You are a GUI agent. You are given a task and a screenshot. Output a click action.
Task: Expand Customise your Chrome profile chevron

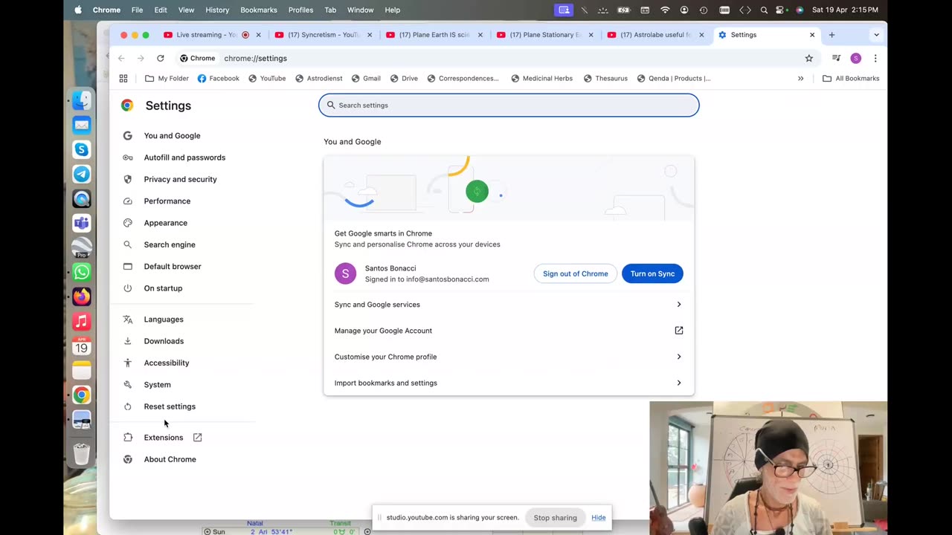point(679,357)
